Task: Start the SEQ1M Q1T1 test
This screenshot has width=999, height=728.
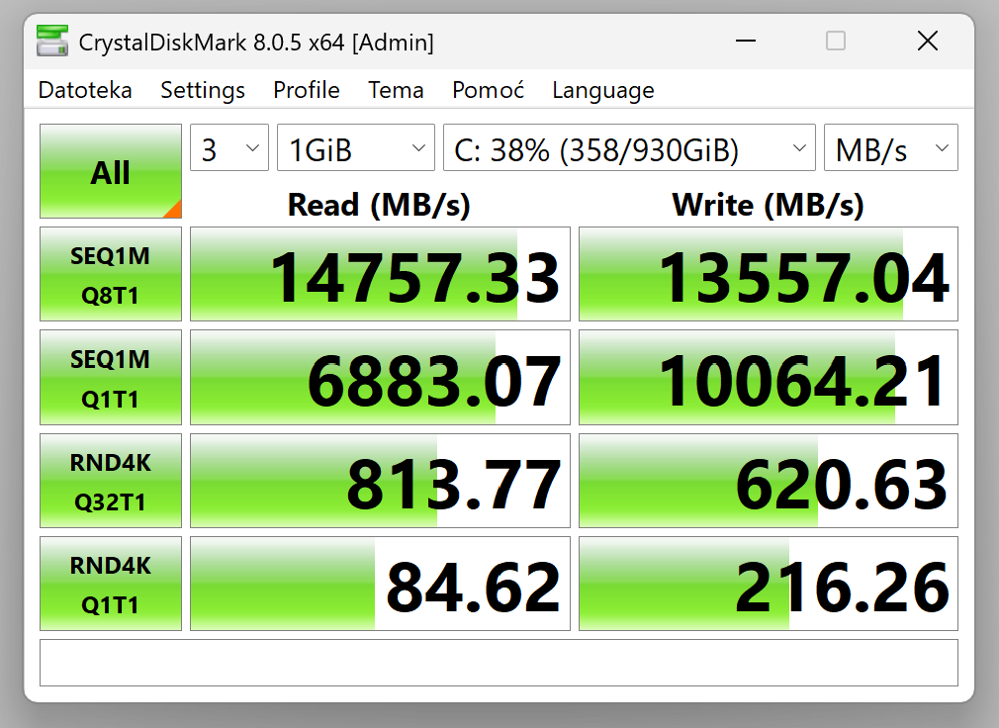Action: 111,377
